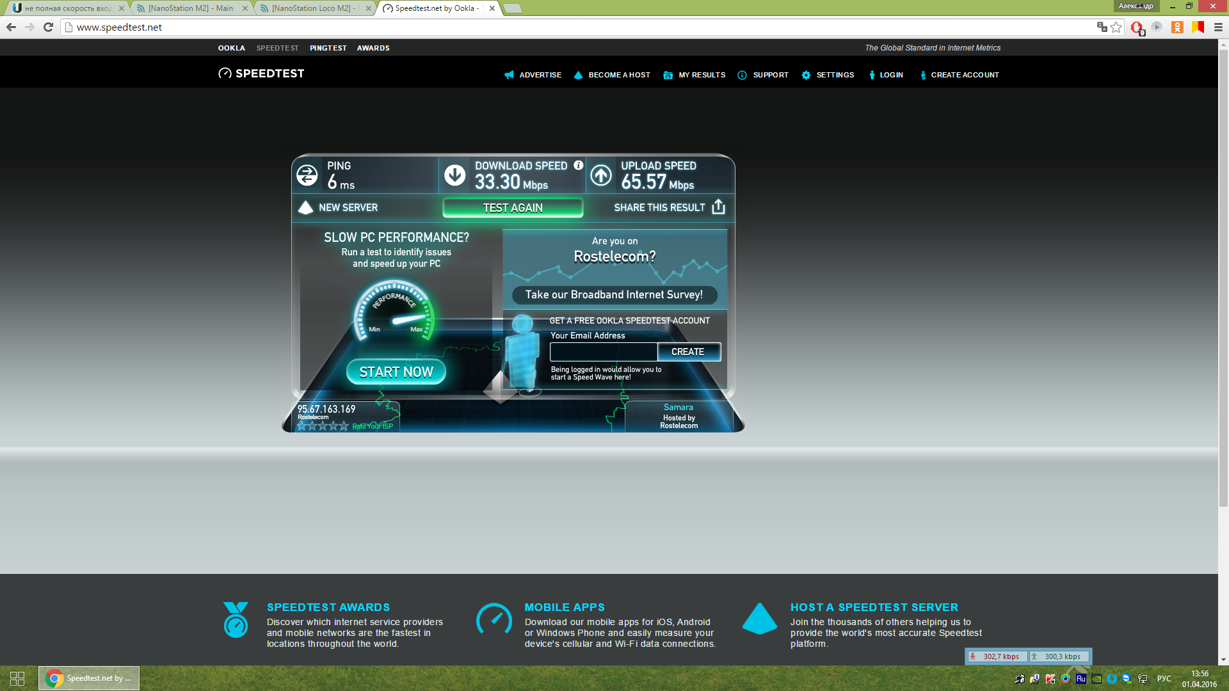Rate ISP with the fifth star
The width and height of the screenshot is (1229, 691).
click(344, 426)
